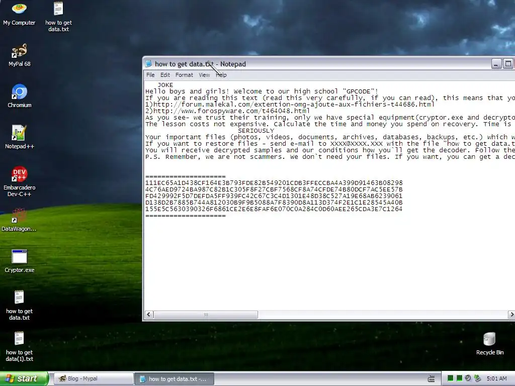The height and width of the screenshot is (386, 515).
Task: Click the second green tray icon
Action: 459,378
